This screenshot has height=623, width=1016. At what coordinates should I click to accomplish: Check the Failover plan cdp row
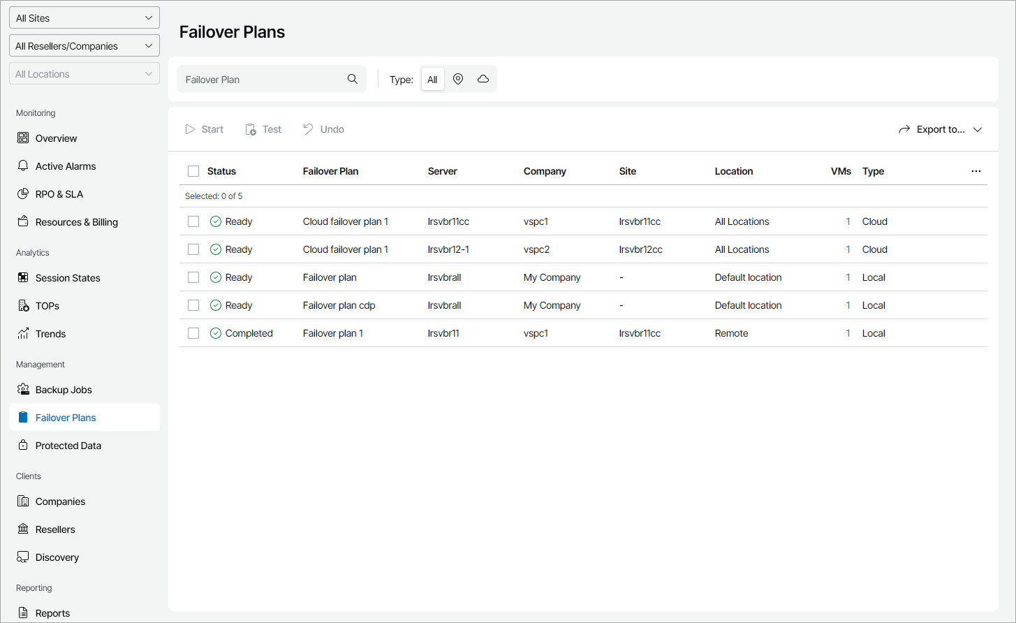(x=193, y=305)
